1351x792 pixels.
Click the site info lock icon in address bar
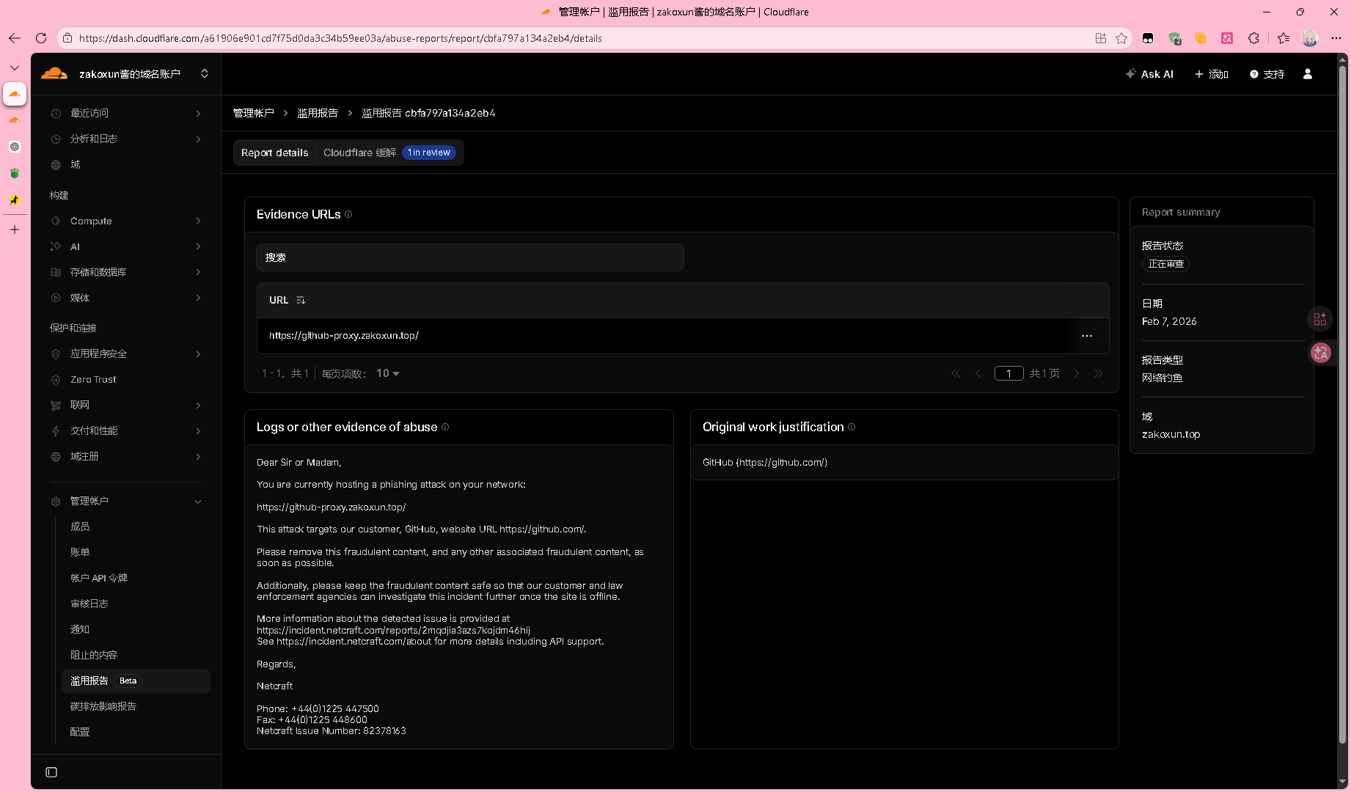pyautogui.click(x=67, y=38)
